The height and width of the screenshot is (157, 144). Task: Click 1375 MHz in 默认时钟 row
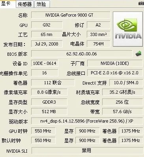click(131, 140)
